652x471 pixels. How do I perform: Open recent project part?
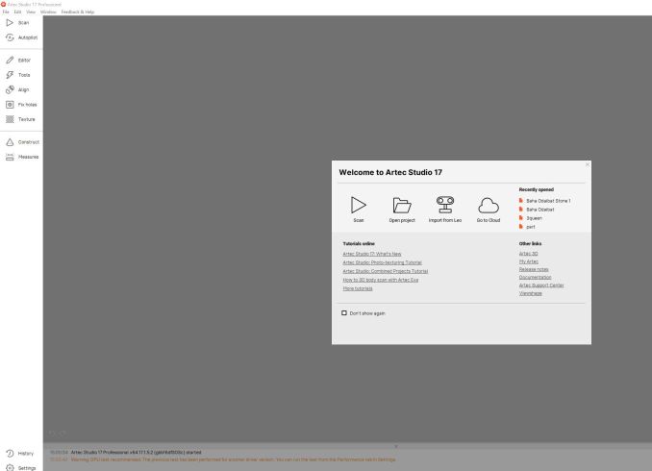click(x=527, y=227)
